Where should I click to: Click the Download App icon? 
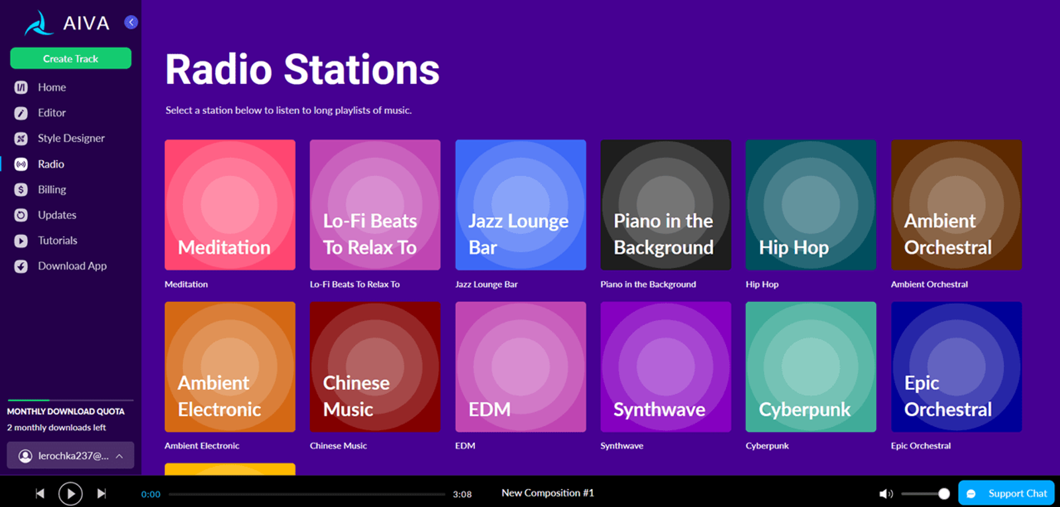point(21,266)
